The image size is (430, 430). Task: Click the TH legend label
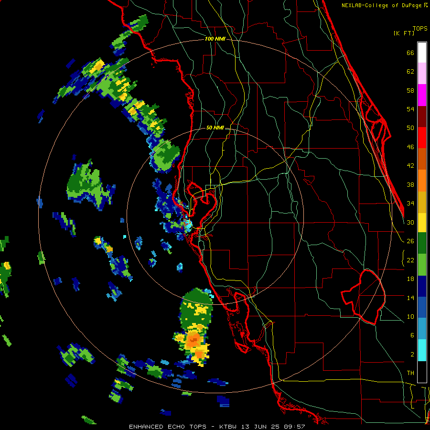410,373
